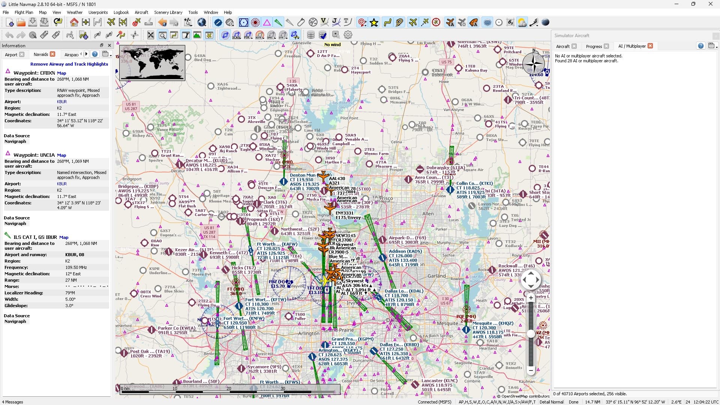The width and height of the screenshot is (720, 405).
Task: Toggle airspaces display button
Action: click(225, 35)
